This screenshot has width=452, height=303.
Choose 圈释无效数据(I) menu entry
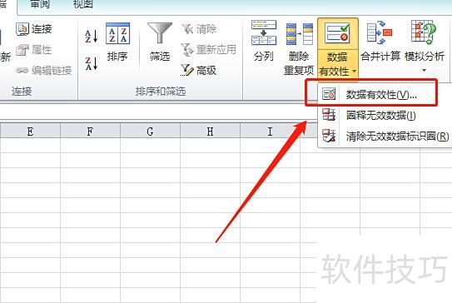click(385, 116)
